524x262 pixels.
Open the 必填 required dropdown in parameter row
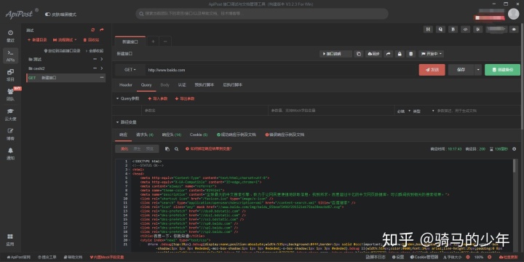pyautogui.click(x=404, y=111)
